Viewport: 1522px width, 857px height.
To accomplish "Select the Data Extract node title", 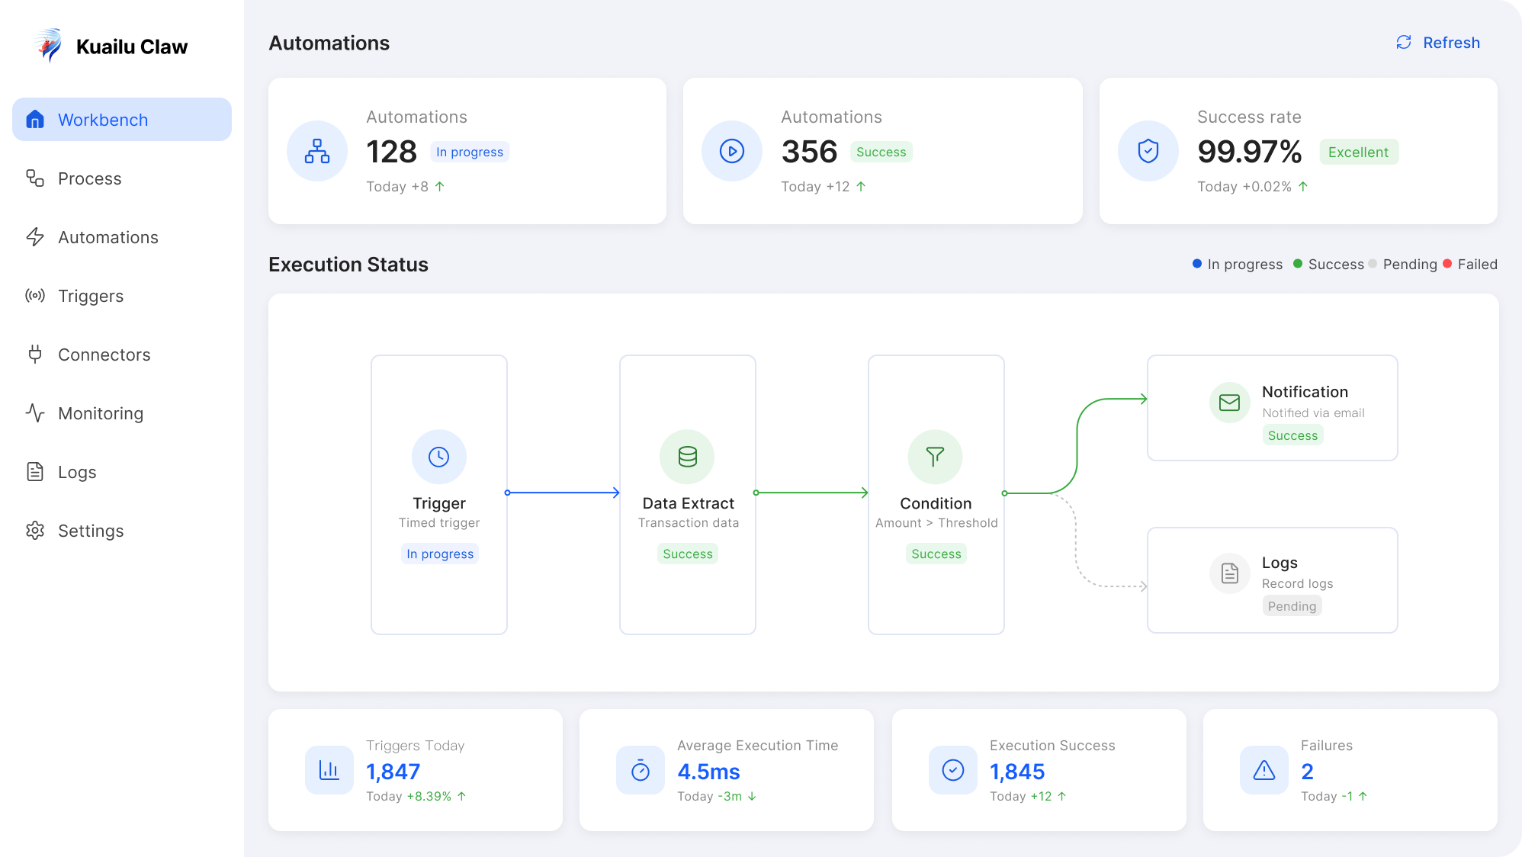I will click(689, 503).
